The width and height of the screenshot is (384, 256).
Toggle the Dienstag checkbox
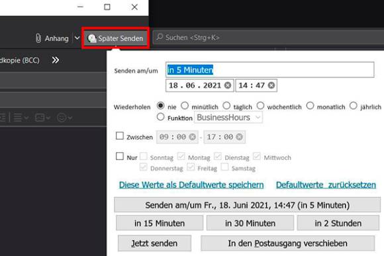(218, 156)
